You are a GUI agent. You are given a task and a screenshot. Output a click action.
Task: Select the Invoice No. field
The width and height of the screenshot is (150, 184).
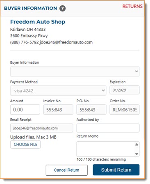[x=58, y=110]
